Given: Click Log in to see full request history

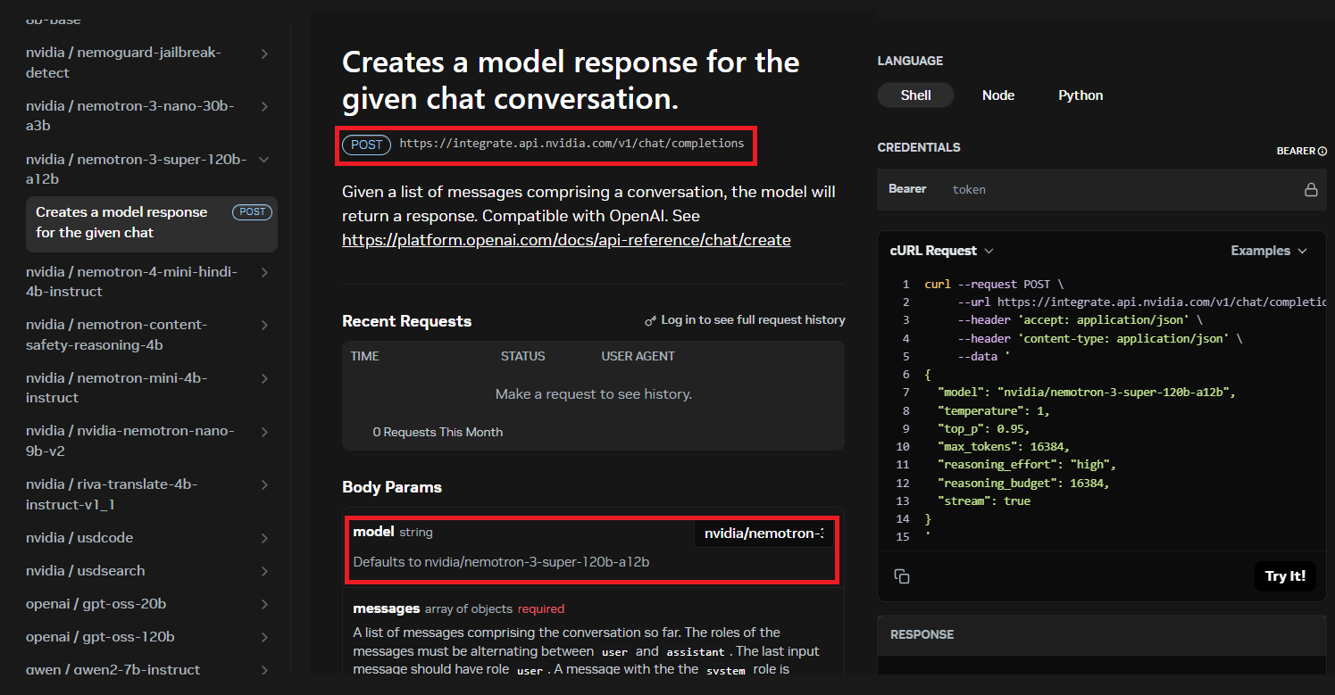Looking at the screenshot, I should tap(753, 319).
